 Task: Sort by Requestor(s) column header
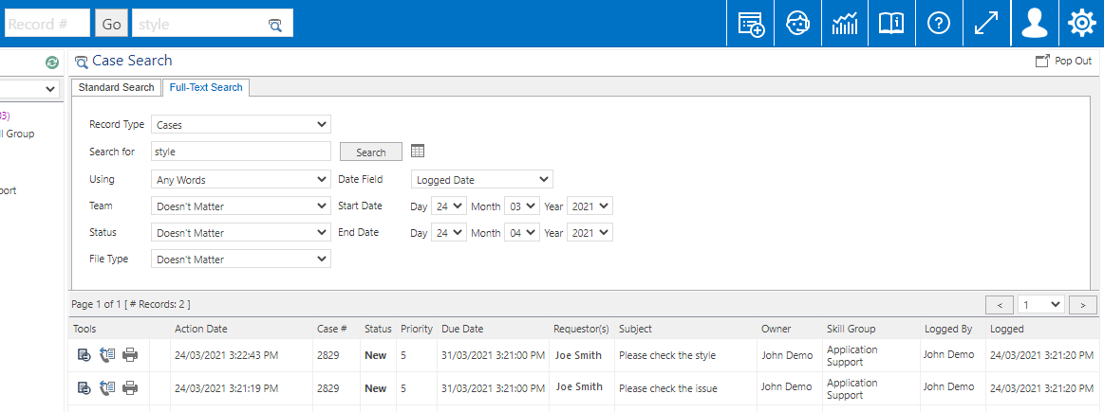(581, 329)
